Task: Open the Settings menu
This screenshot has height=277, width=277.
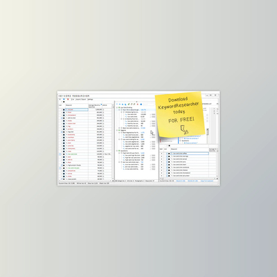Action: (x=90, y=99)
